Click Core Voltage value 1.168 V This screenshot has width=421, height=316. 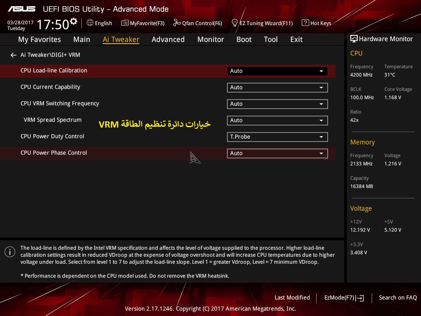[x=393, y=98]
